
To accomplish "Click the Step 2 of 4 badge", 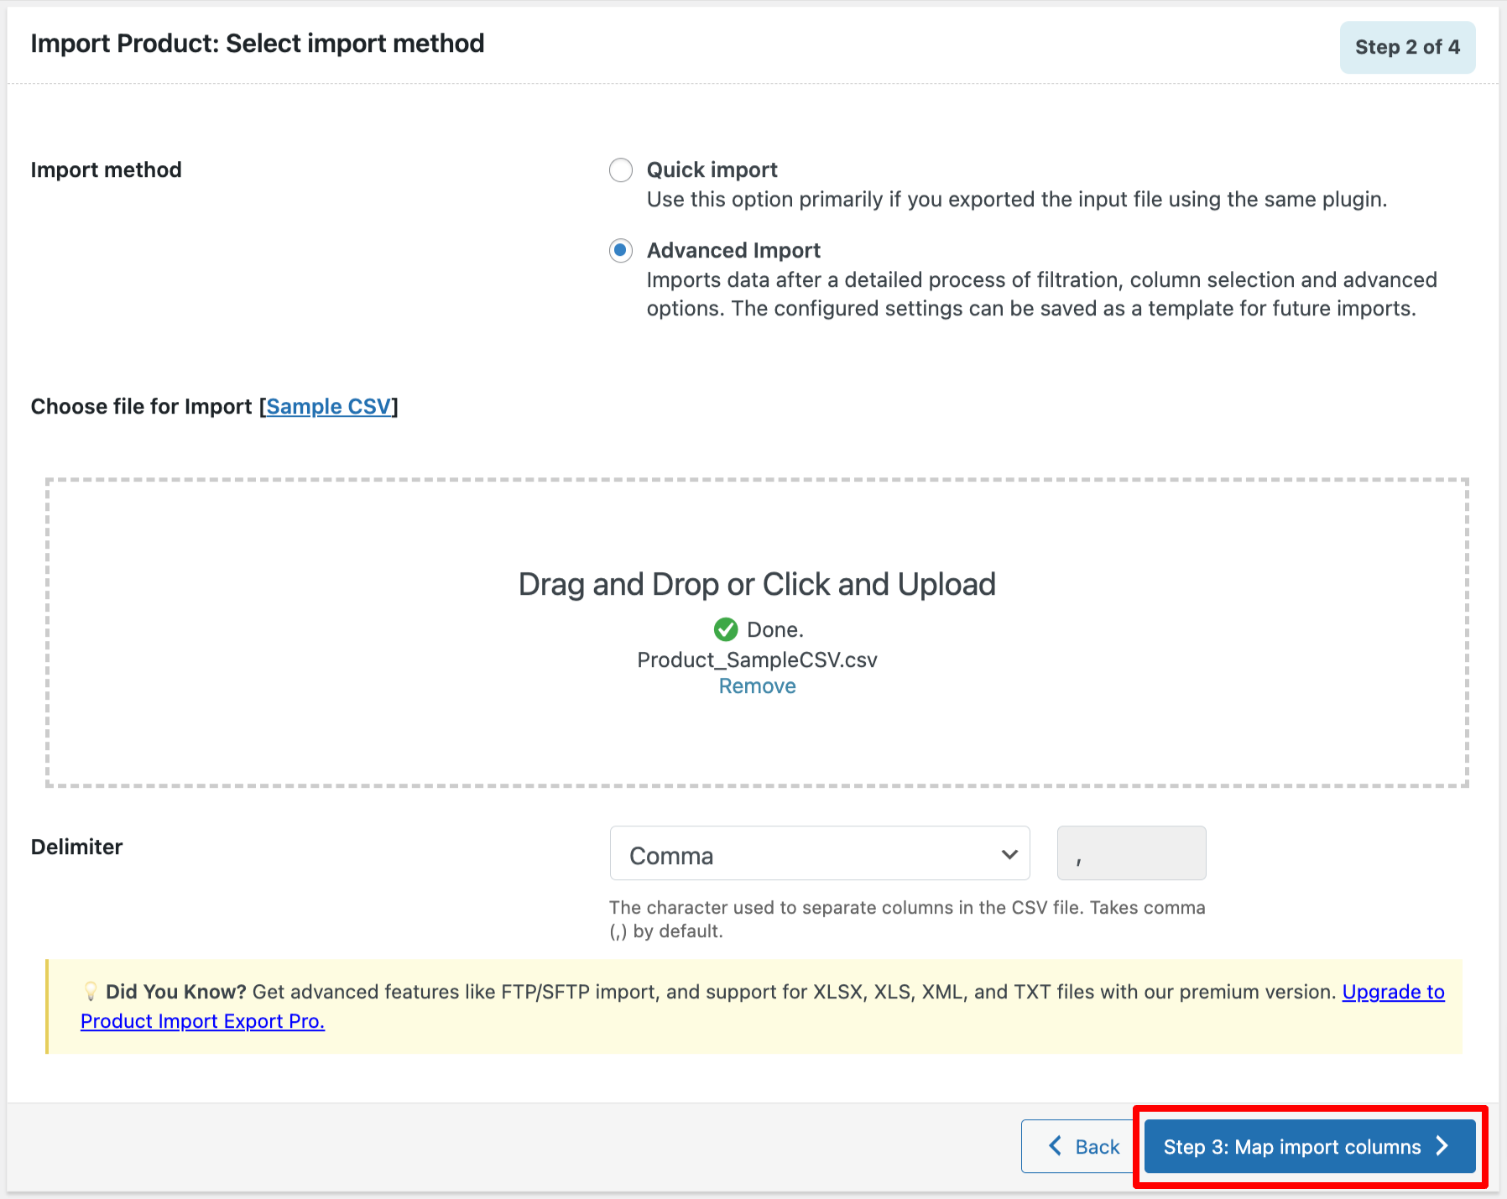I will pyautogui.click(x=1407, y=47).
